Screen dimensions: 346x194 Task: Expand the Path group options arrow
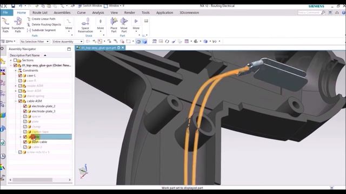(72, 36)
